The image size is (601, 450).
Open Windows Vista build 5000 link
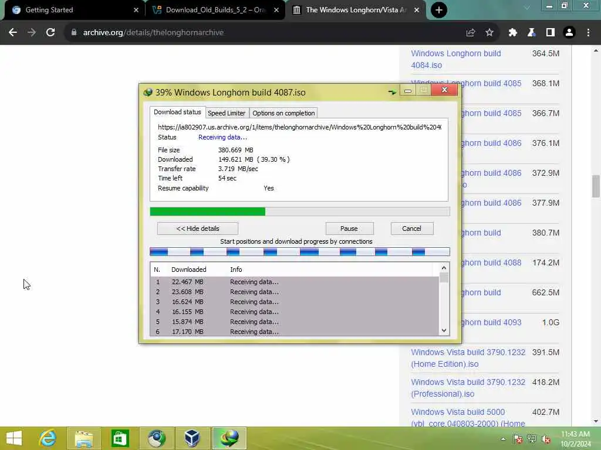[468, 417]
